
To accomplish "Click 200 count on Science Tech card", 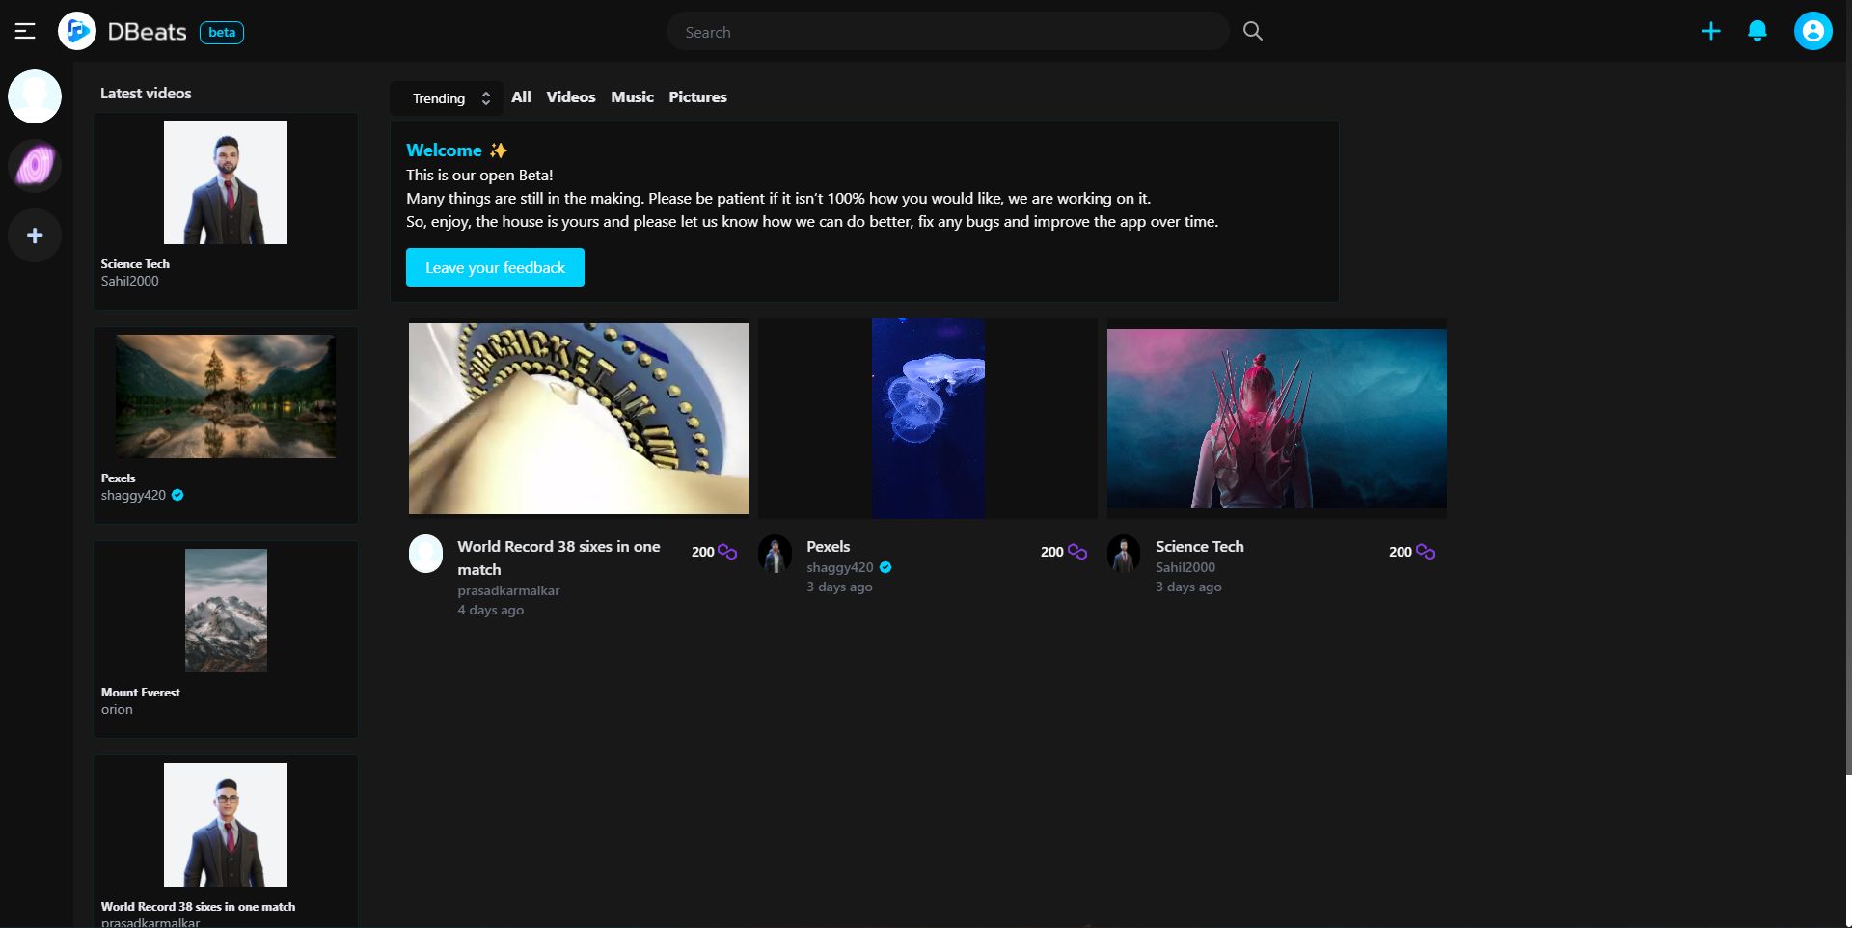I will coord(1400,552).
